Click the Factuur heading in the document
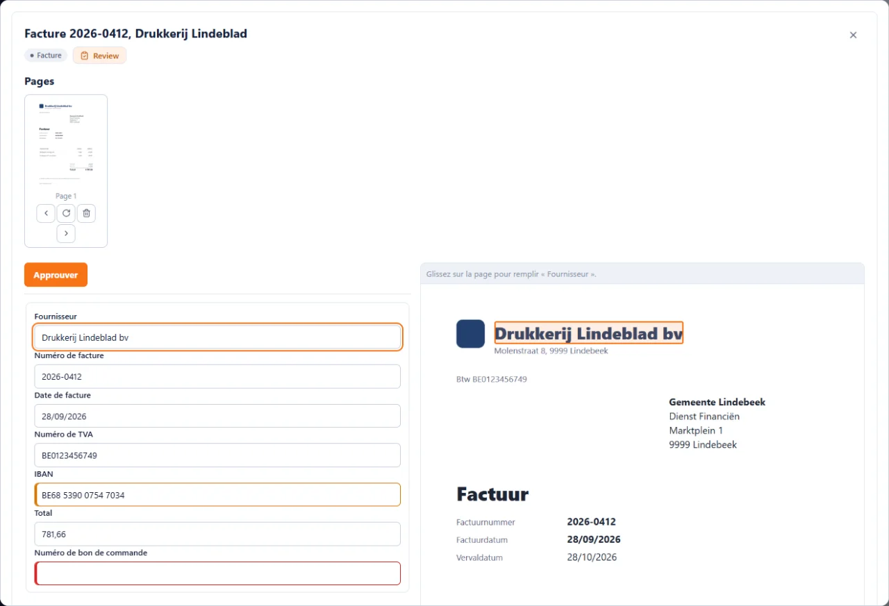889x606 pixels. click(492, 494)
